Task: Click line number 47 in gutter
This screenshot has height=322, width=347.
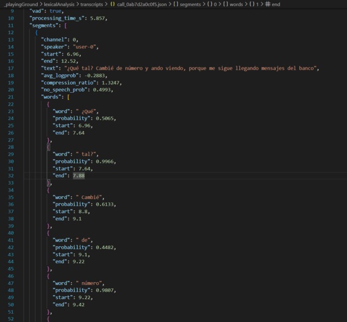Action: click(x=11, y=283)
